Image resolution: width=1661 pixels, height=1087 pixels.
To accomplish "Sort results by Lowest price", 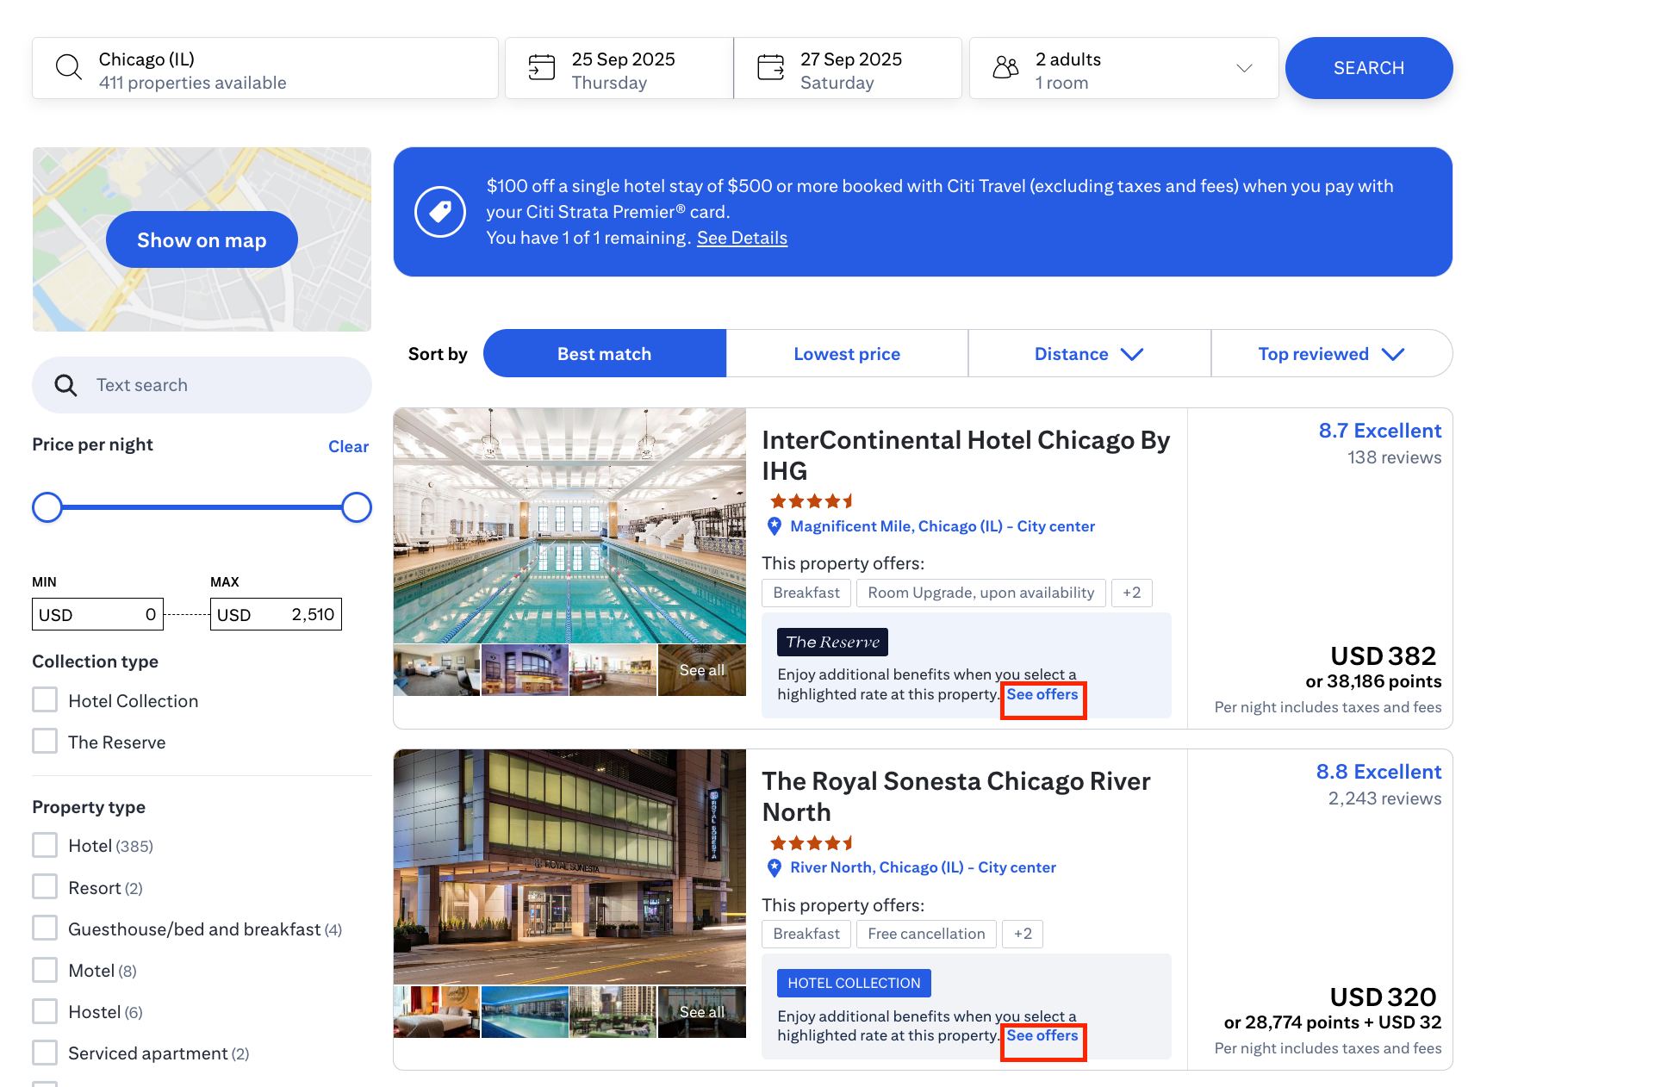I will (847, 354).
